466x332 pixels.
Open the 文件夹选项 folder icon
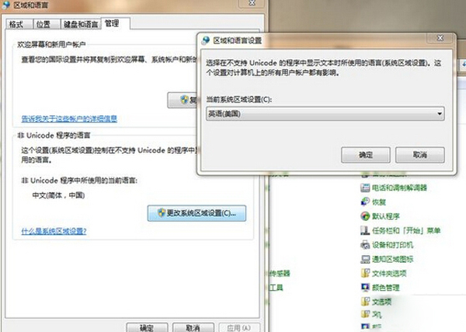365,274
